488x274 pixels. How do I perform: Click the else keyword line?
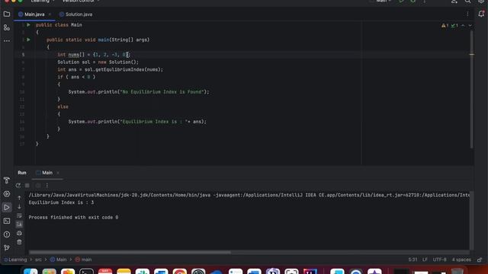(x=63, y=107)
